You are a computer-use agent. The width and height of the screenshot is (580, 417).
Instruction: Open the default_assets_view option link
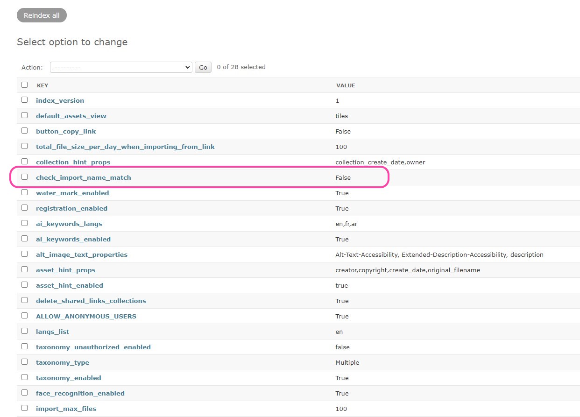[71, 116]
